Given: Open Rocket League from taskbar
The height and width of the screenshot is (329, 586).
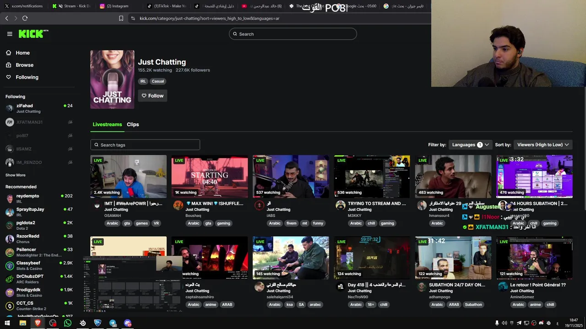Looking at the screenshot, I should pyautogui.click(x=98, y=323).
